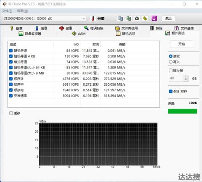Click the 退出 exit button
The image size is (202, 182).
168,18
